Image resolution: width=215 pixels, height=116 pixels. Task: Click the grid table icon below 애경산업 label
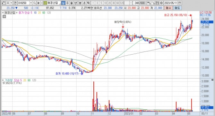tap(4, 17)
